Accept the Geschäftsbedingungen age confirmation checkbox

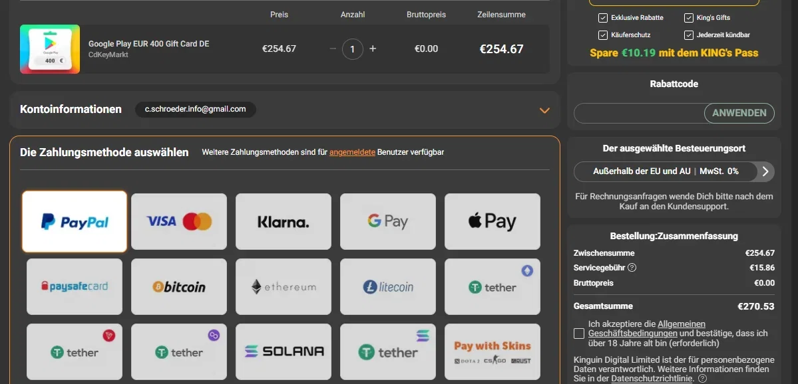(x=578, y=334)
